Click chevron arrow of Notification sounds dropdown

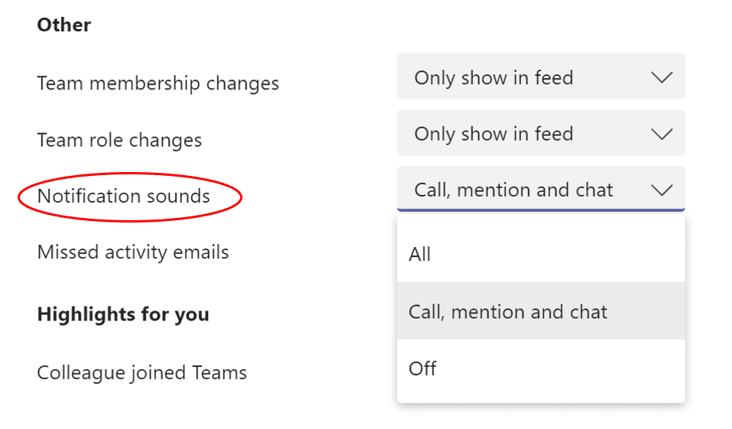click(662, 190)
